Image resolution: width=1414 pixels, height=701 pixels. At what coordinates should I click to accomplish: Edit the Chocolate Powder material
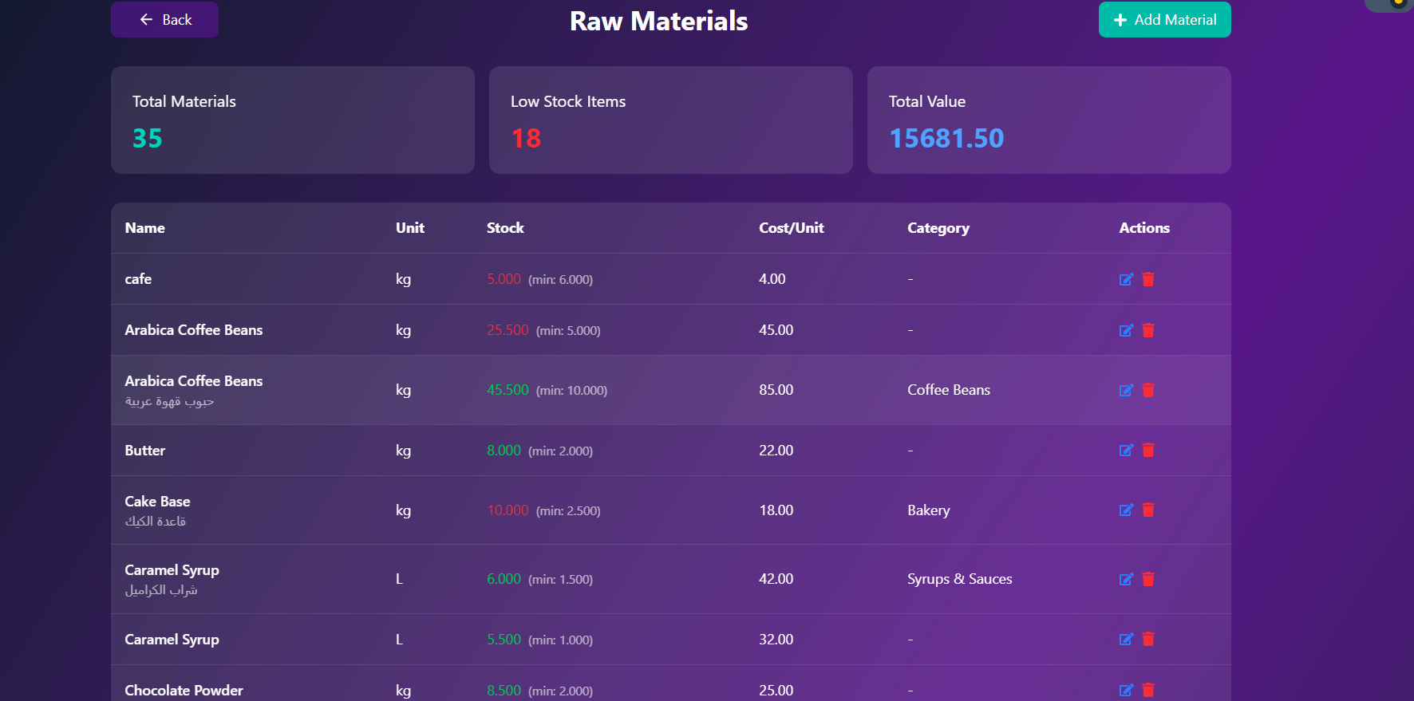(x=1126, y=690)
